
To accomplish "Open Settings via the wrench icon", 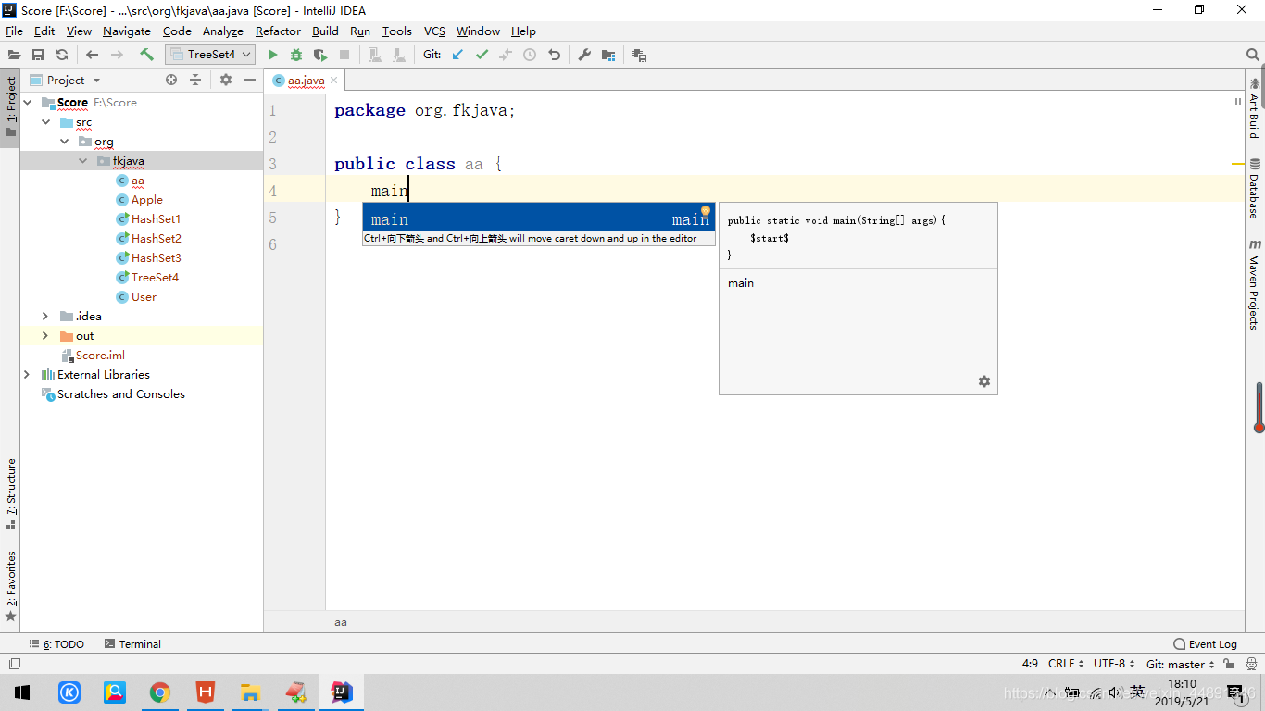I will click(584, 55).
